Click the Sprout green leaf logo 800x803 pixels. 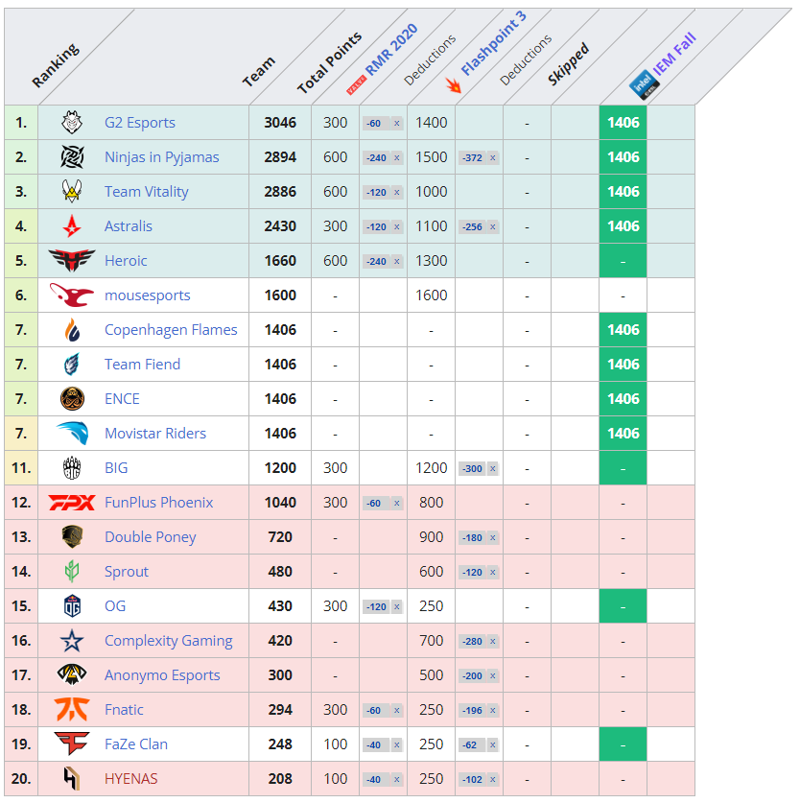(x=72, y=571)
